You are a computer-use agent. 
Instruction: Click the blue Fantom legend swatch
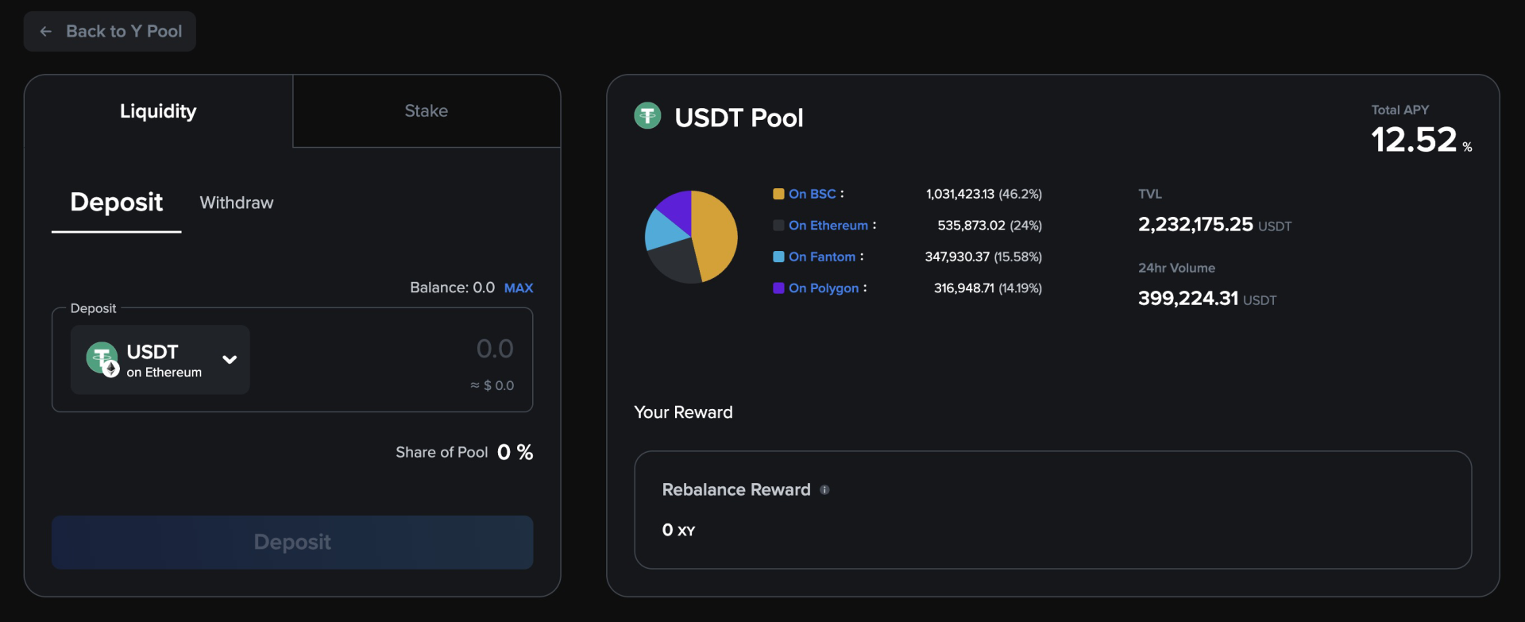(x=778, y=257)
